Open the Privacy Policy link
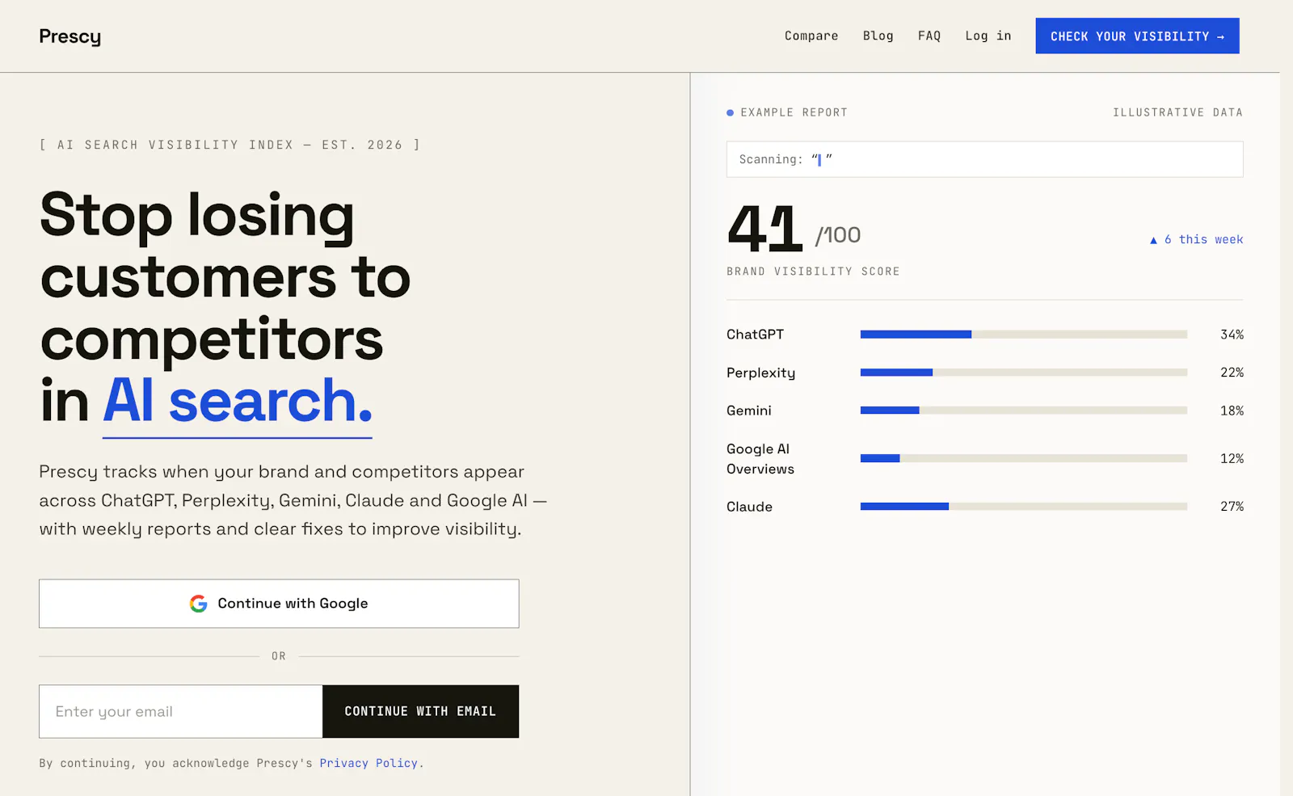Viewport: 1293px width, 796px height. 369,763
